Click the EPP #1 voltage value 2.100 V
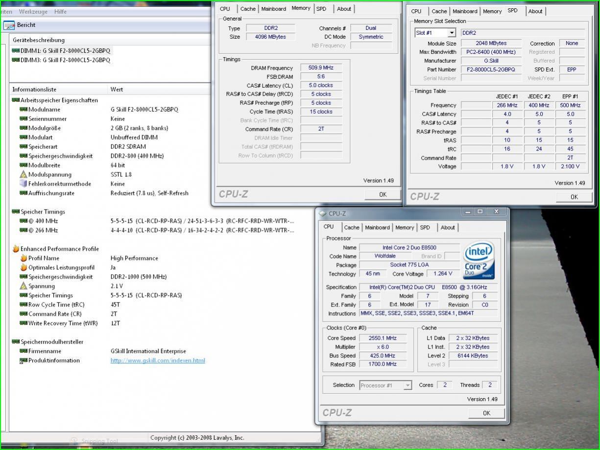This screenshot has width=600, height=450. tap(570, 166)
